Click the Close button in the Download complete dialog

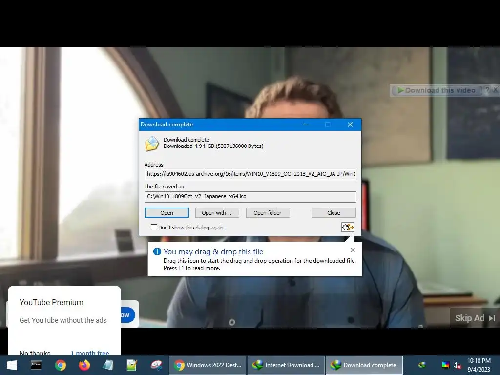tap(333, 213)
